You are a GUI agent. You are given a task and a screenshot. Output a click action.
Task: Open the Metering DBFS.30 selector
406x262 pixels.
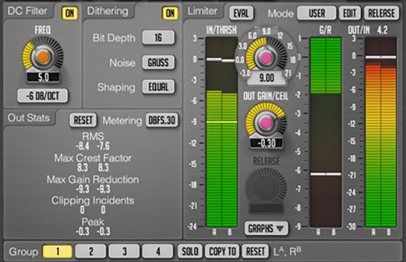(162, 120)
